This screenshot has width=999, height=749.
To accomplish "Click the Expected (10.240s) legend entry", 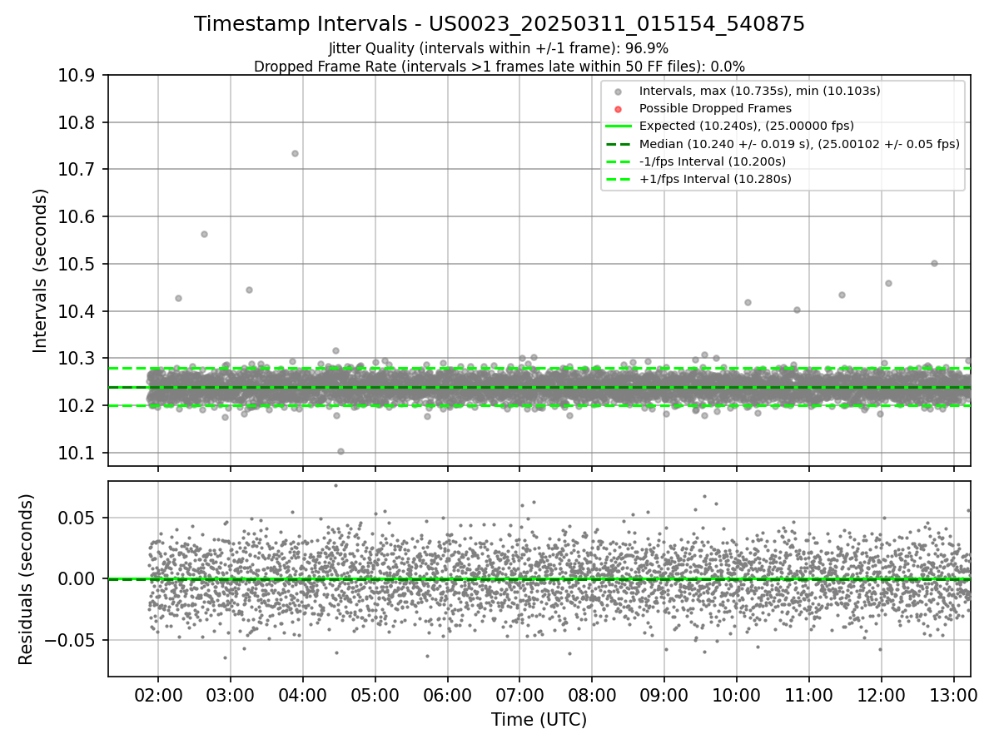I will coord(746,126).
